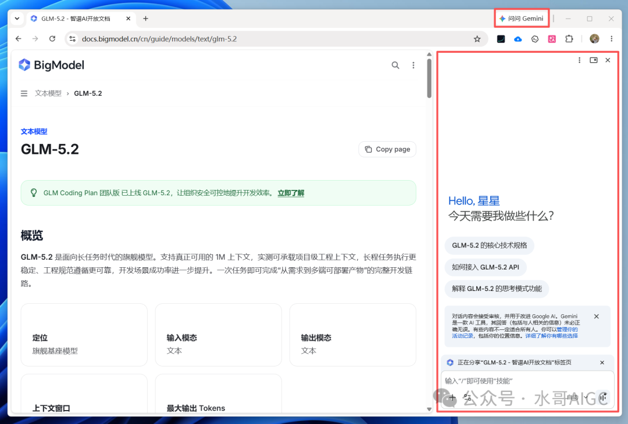628x424 pixels.
Task: Click the Copy page button
Action: pyautogui.click(x=387, y=149)
